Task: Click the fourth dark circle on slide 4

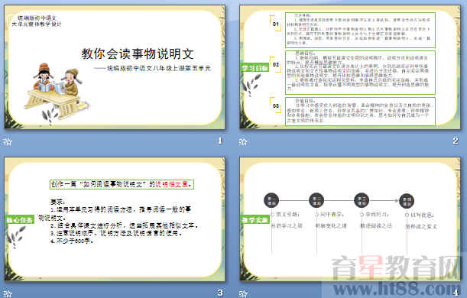Action: (x=407, y=201)
